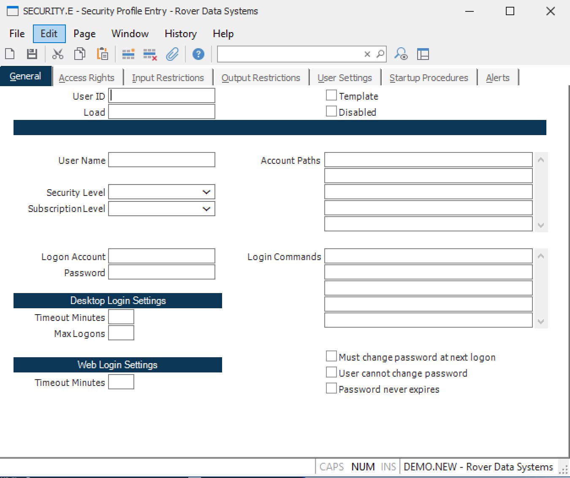Clear the toolbar search box with X

[x=367, y=54]
